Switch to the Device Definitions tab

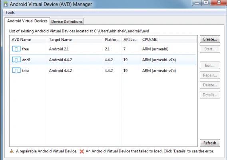click(67, 22)
